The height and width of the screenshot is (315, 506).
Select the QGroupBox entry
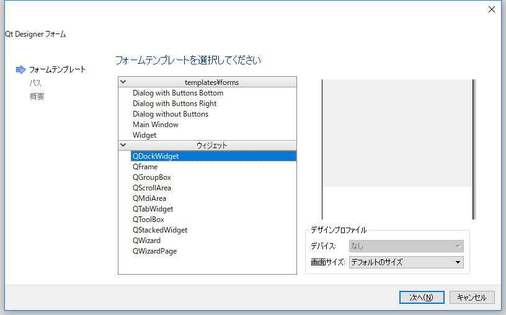[x=151, y=177]
